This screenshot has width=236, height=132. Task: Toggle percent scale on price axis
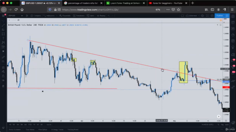pos(218,125)
